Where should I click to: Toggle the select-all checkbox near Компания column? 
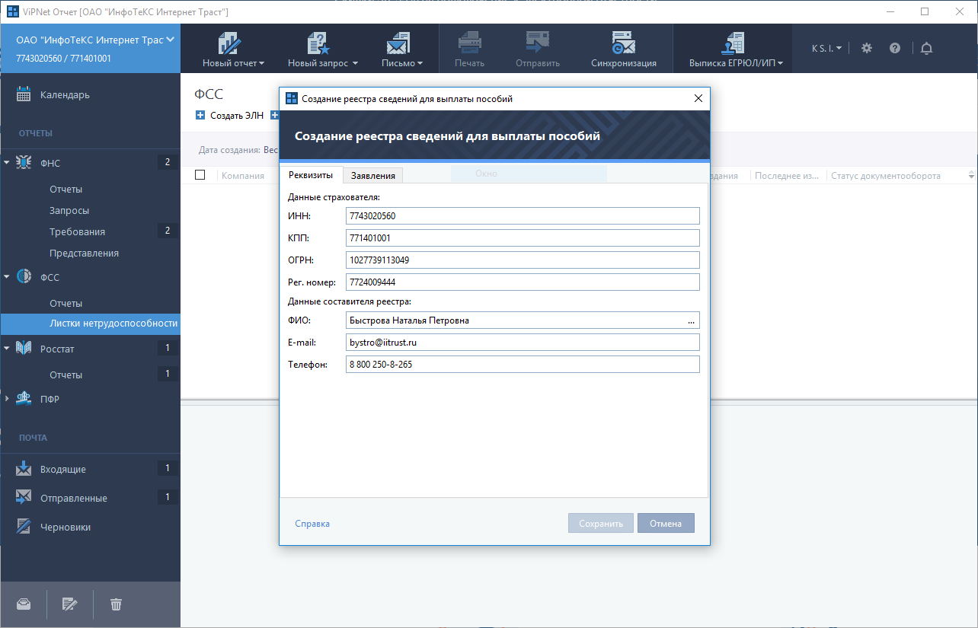pos(200,175)
